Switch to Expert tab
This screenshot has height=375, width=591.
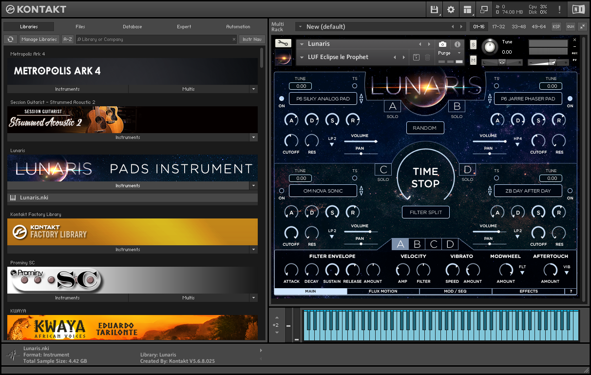[184, 27]
